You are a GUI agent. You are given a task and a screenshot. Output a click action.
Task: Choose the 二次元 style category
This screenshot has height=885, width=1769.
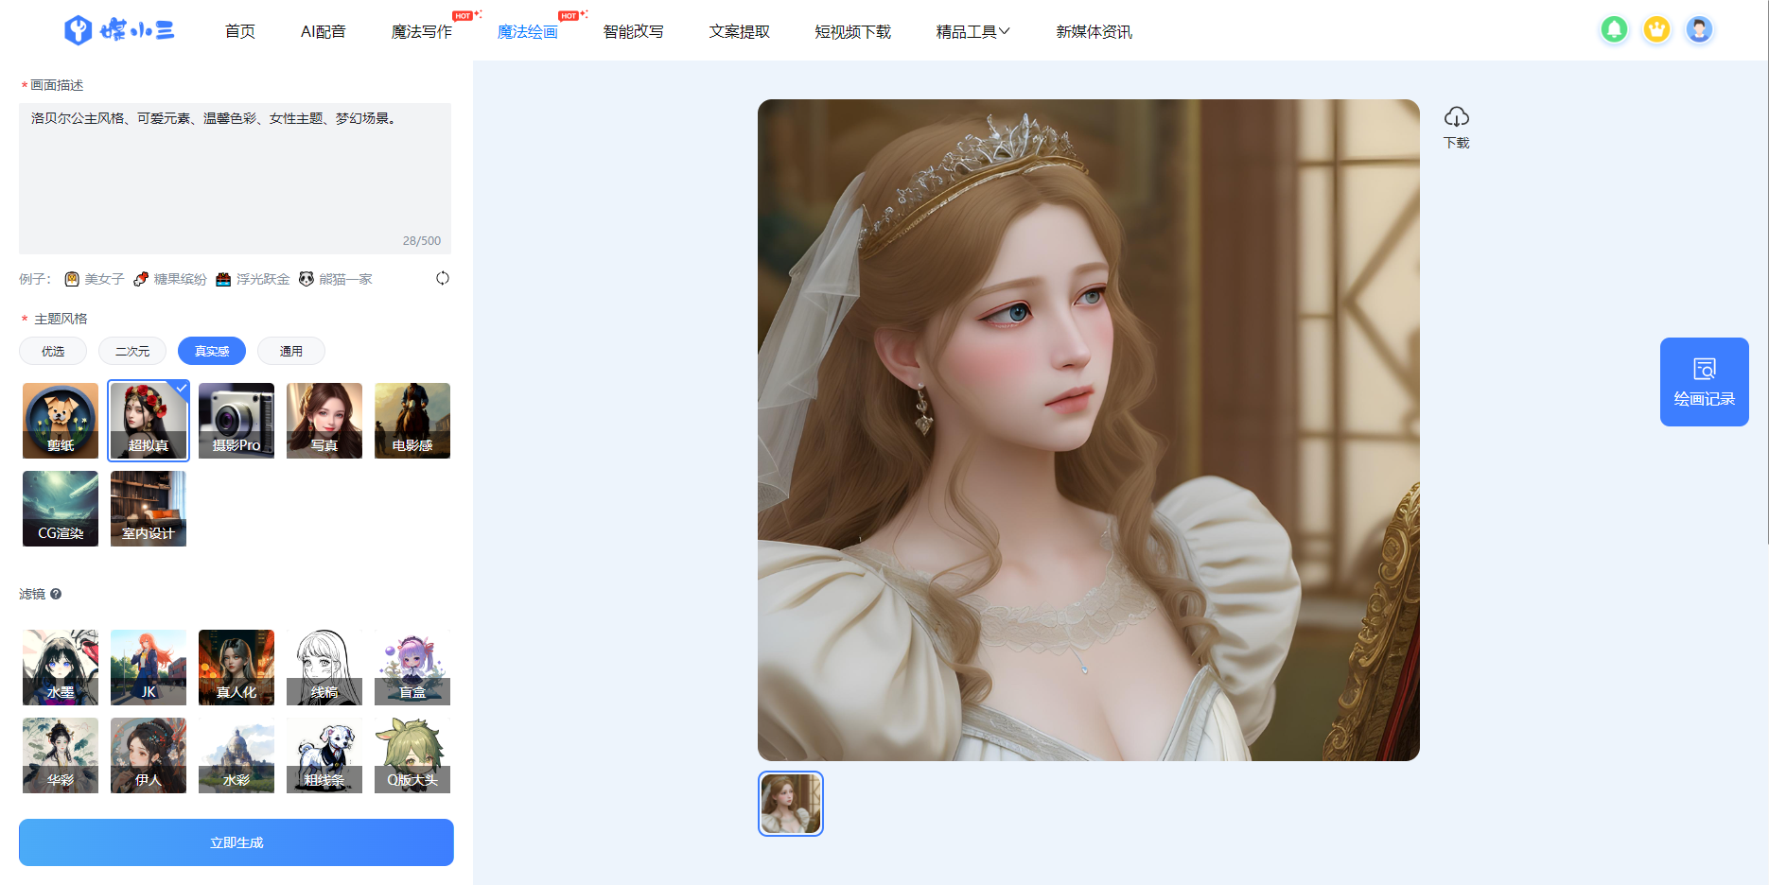click(x=132, y=351)
